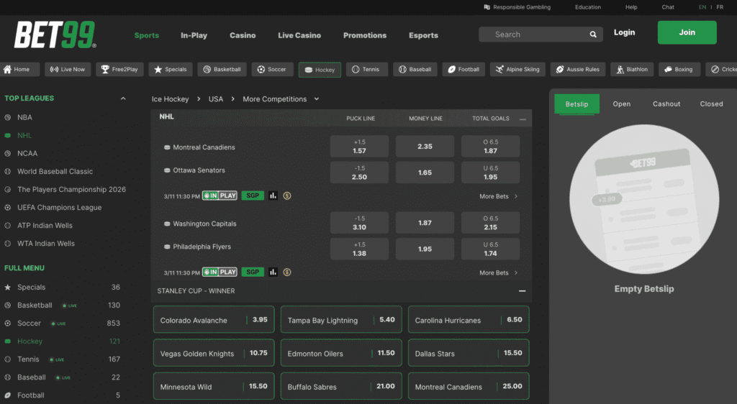This screenshot has width=737, height=404.
Task: Switch language to FR
Action: [720, 7]
